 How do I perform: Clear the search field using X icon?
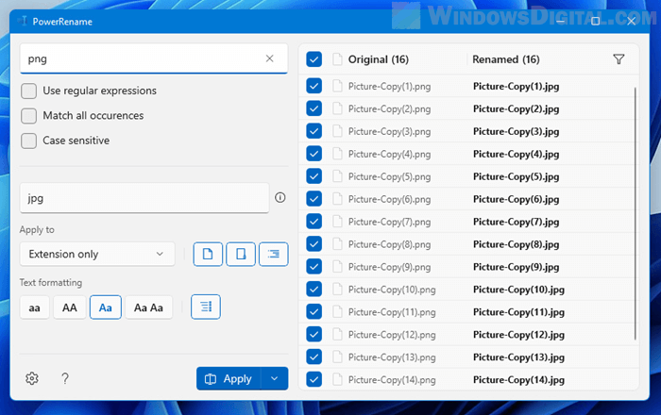pyautogui.click(x=270, y=58)
